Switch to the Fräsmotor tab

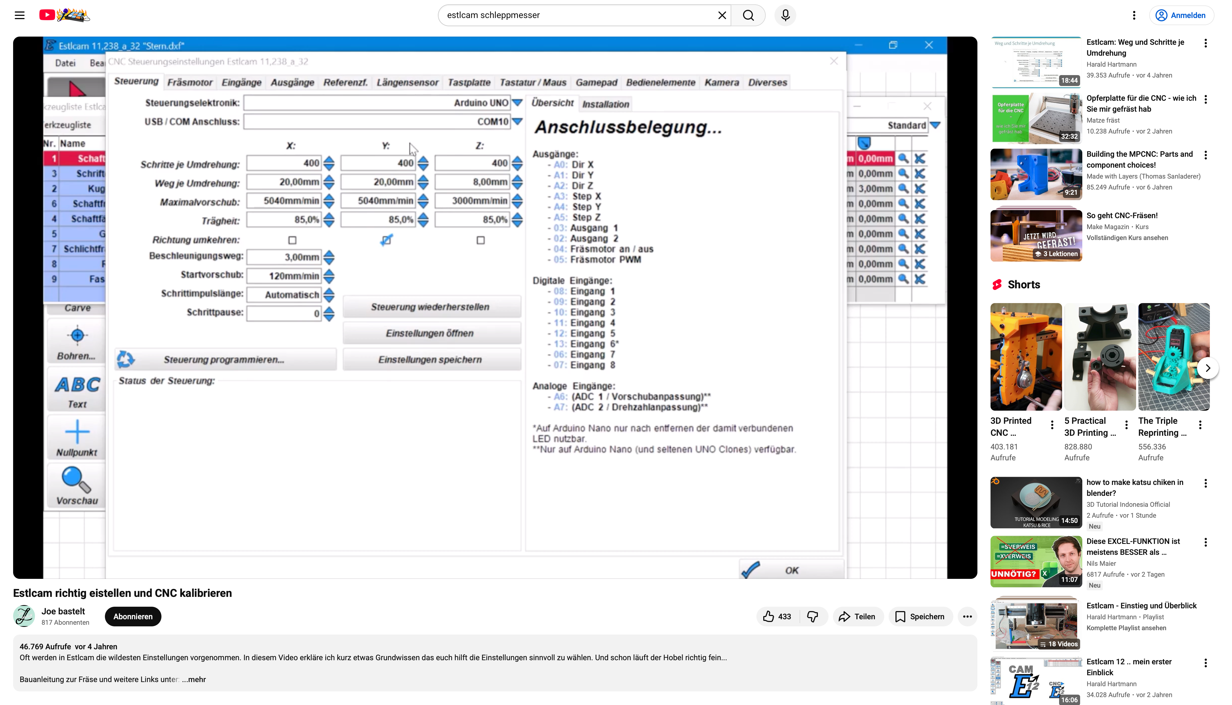pos(189,82)
